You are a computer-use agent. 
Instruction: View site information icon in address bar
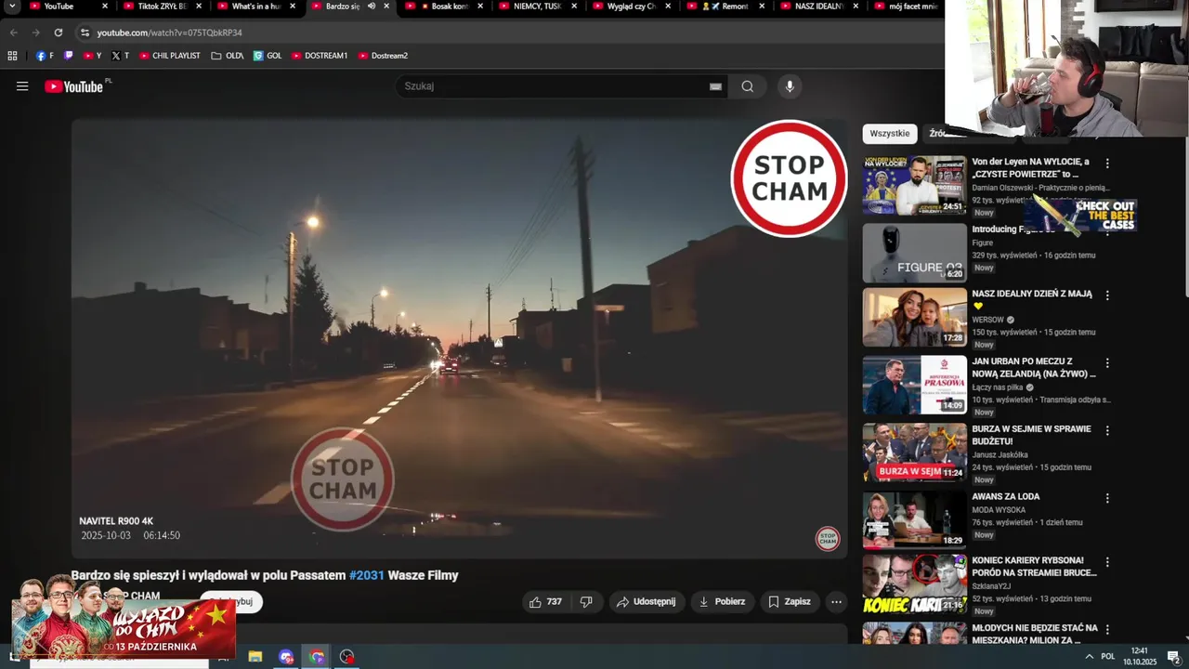tap(85, 33)
